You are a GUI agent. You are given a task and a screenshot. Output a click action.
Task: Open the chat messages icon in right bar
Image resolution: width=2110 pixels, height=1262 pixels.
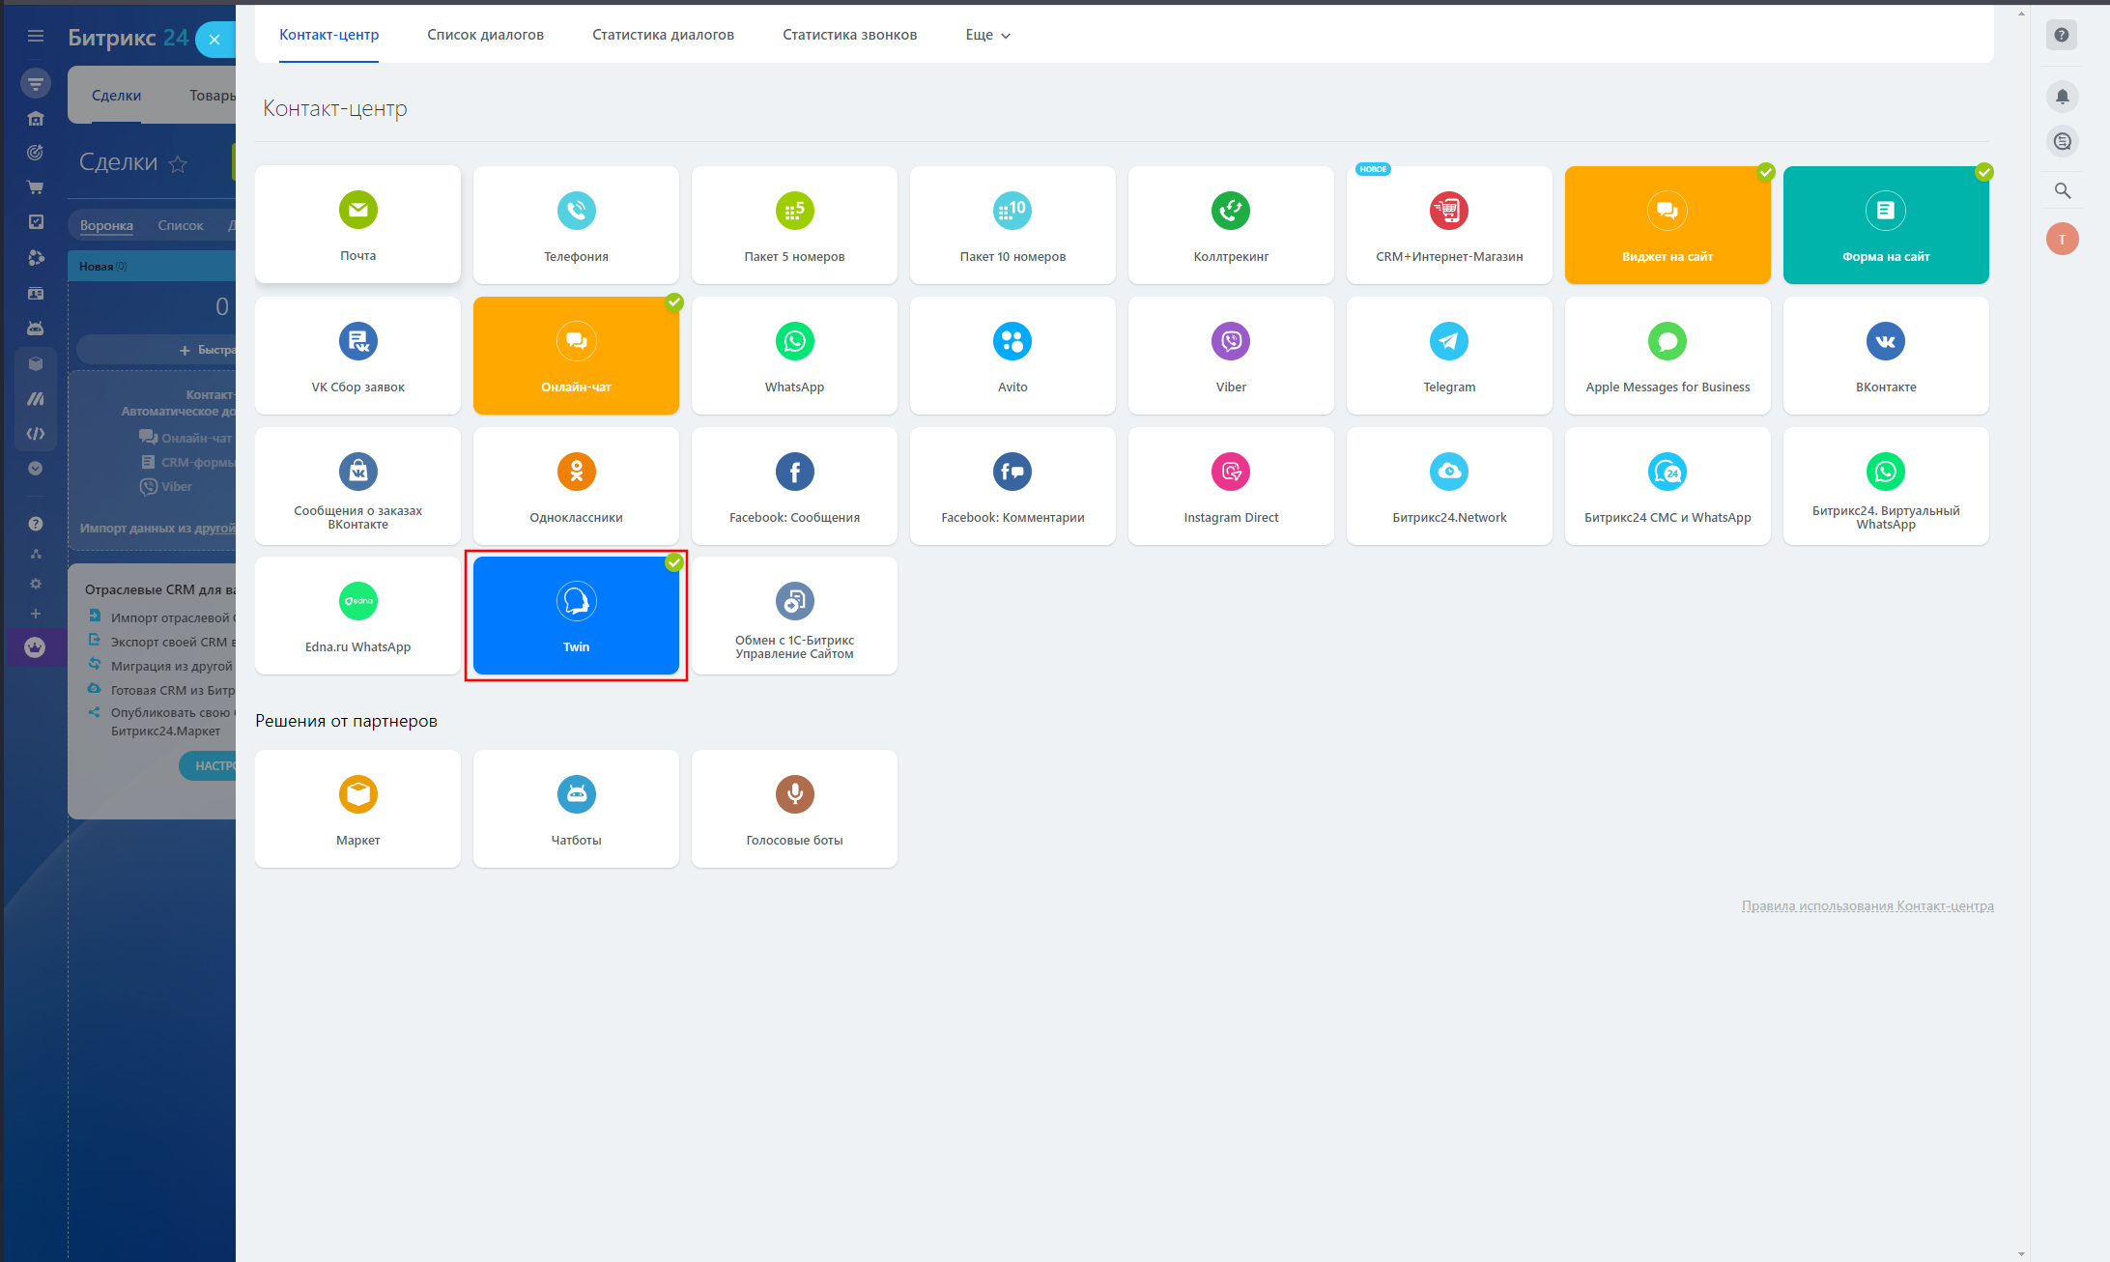coord(2062,141)
